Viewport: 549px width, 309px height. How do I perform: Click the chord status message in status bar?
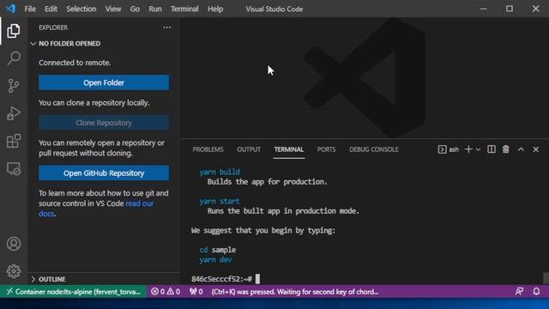(295, 292)
